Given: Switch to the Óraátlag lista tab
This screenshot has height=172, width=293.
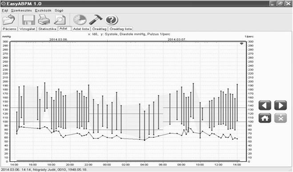Looking at the screenshot, I should coord(121,29).
